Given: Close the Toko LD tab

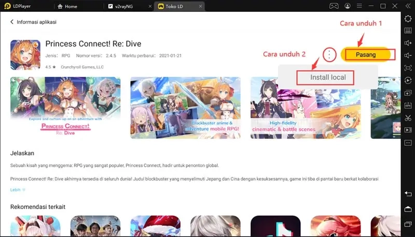Looking at the screenshot, I should point(200,6).
